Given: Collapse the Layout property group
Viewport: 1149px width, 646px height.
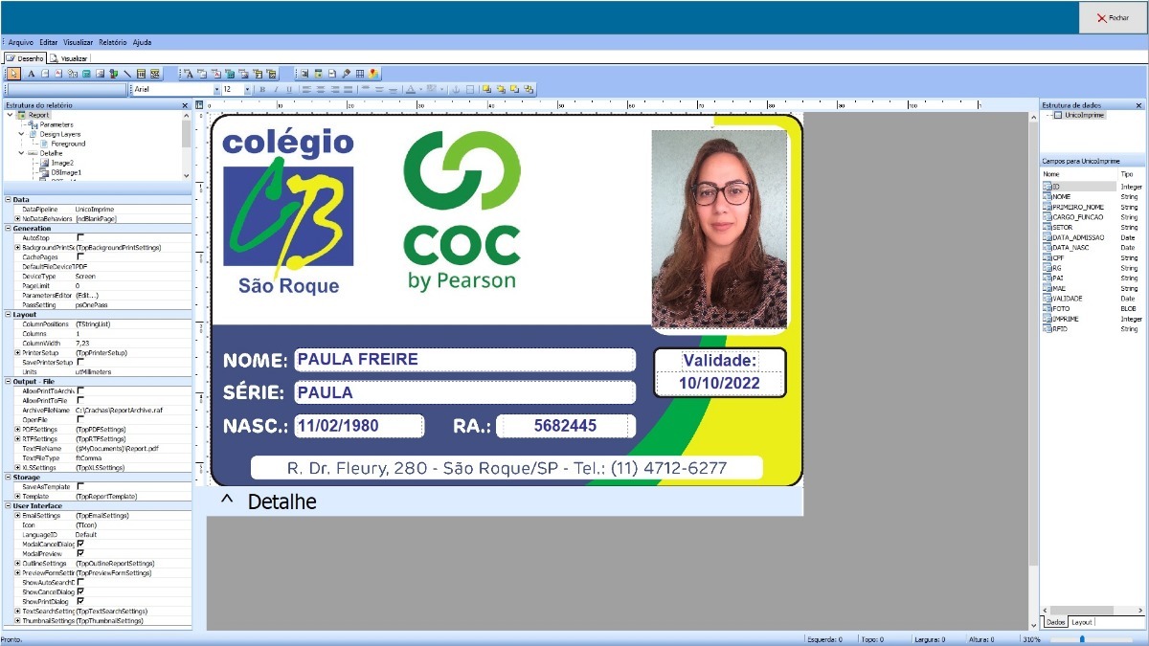Looking at the screenshot, I should [x=8, y=314].
